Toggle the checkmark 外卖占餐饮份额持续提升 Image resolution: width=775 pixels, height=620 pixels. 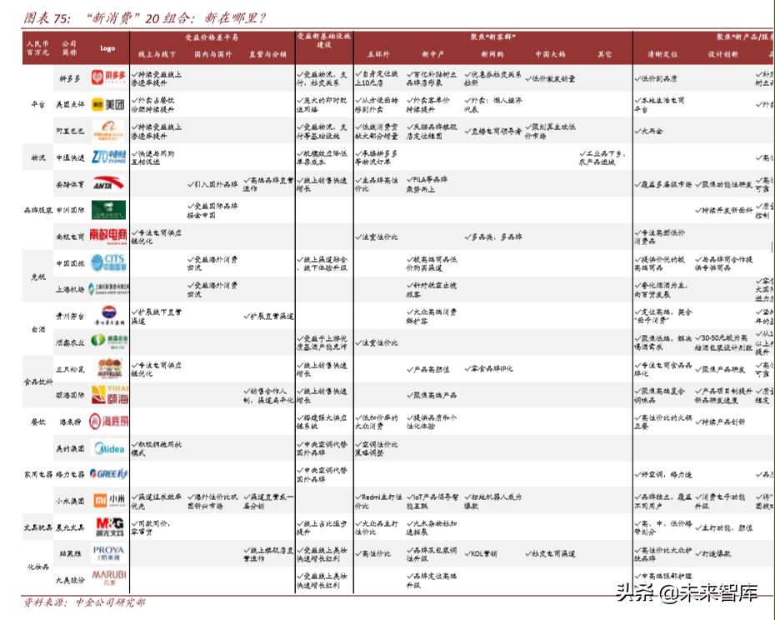click(154, 107)
